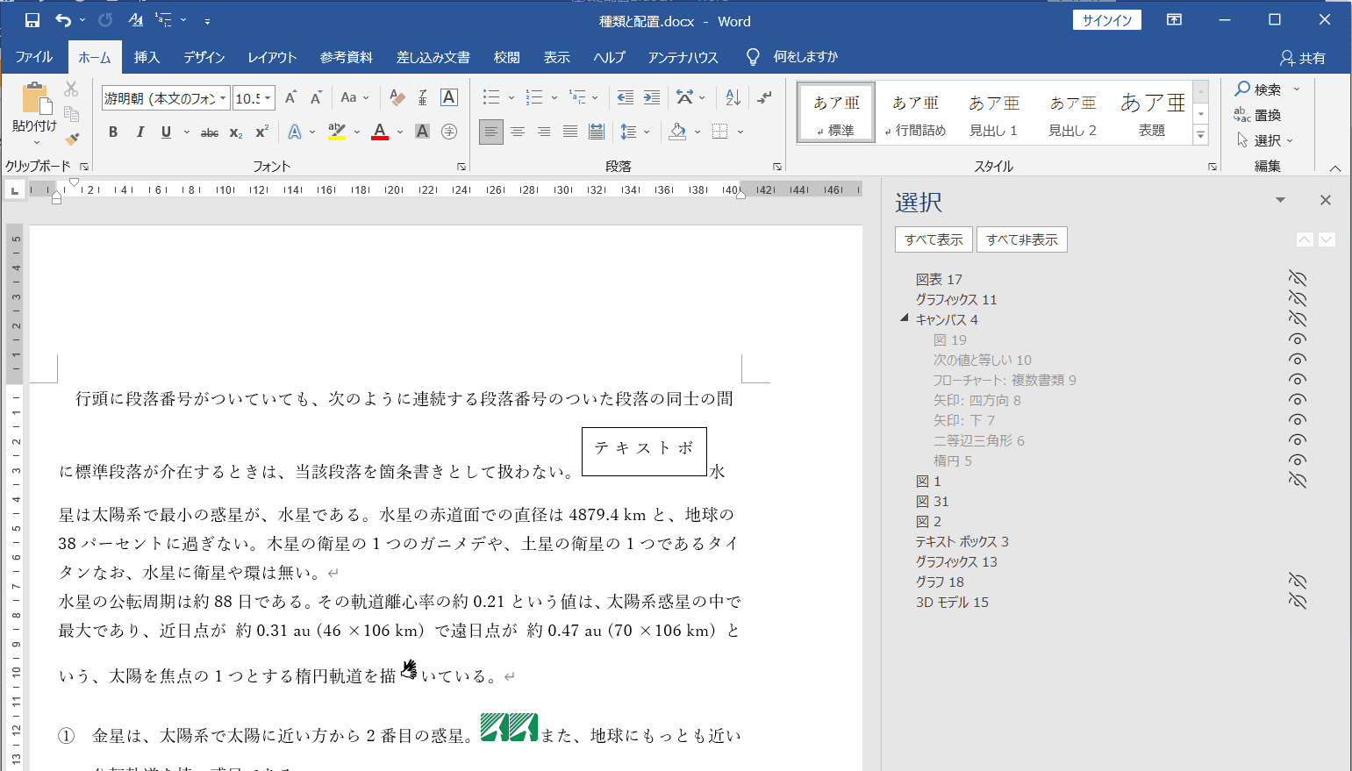Open the 挿入 ribbon tab
Screen dimensions: 1352x771
coord(147,57)
